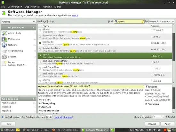Click the Recent group document icon
The width and height of the screenshot is (176, 132).
pyautogui.click(x=4, y=64)
